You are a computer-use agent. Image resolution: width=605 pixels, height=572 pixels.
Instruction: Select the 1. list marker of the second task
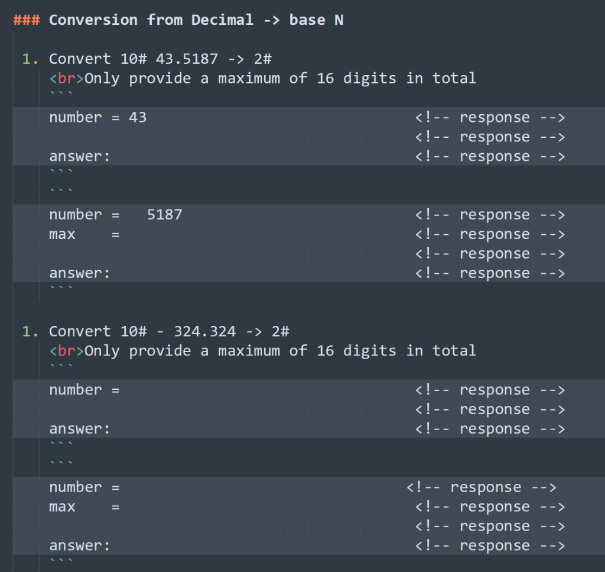pyautogui.click(x=28, y=331)
